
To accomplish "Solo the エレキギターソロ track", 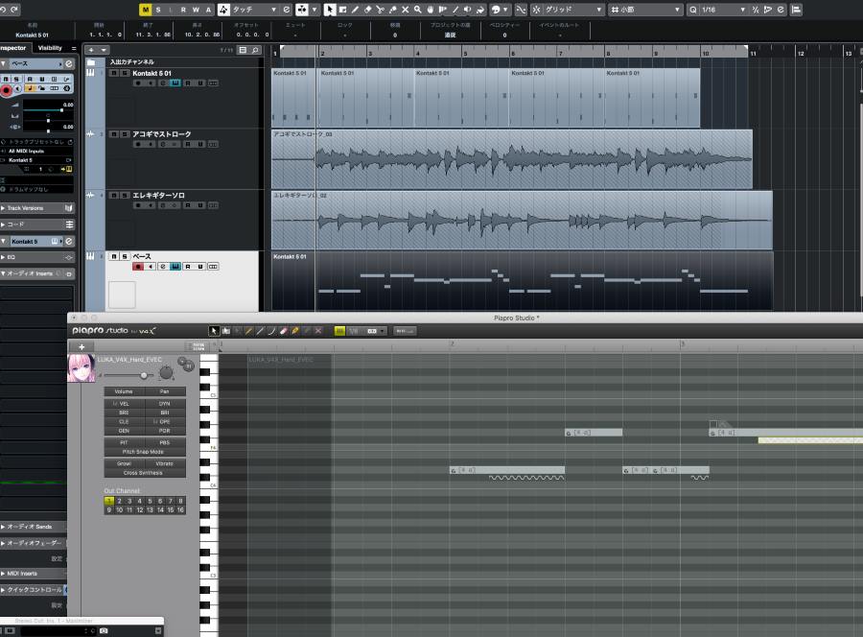I will click(124, 196).
